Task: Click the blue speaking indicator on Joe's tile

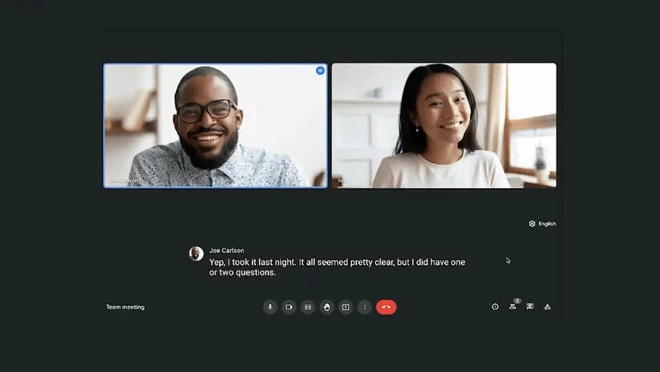Action: point(320,70)
